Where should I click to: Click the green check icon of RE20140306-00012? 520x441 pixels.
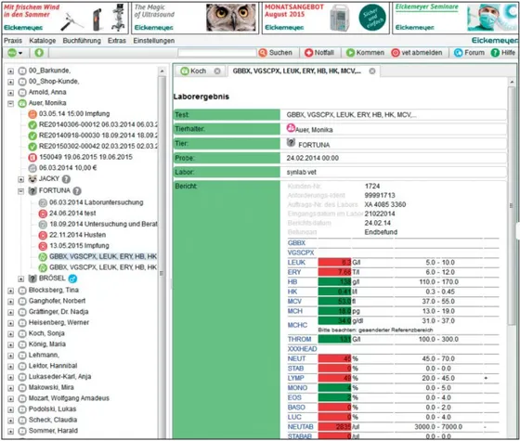32,125
